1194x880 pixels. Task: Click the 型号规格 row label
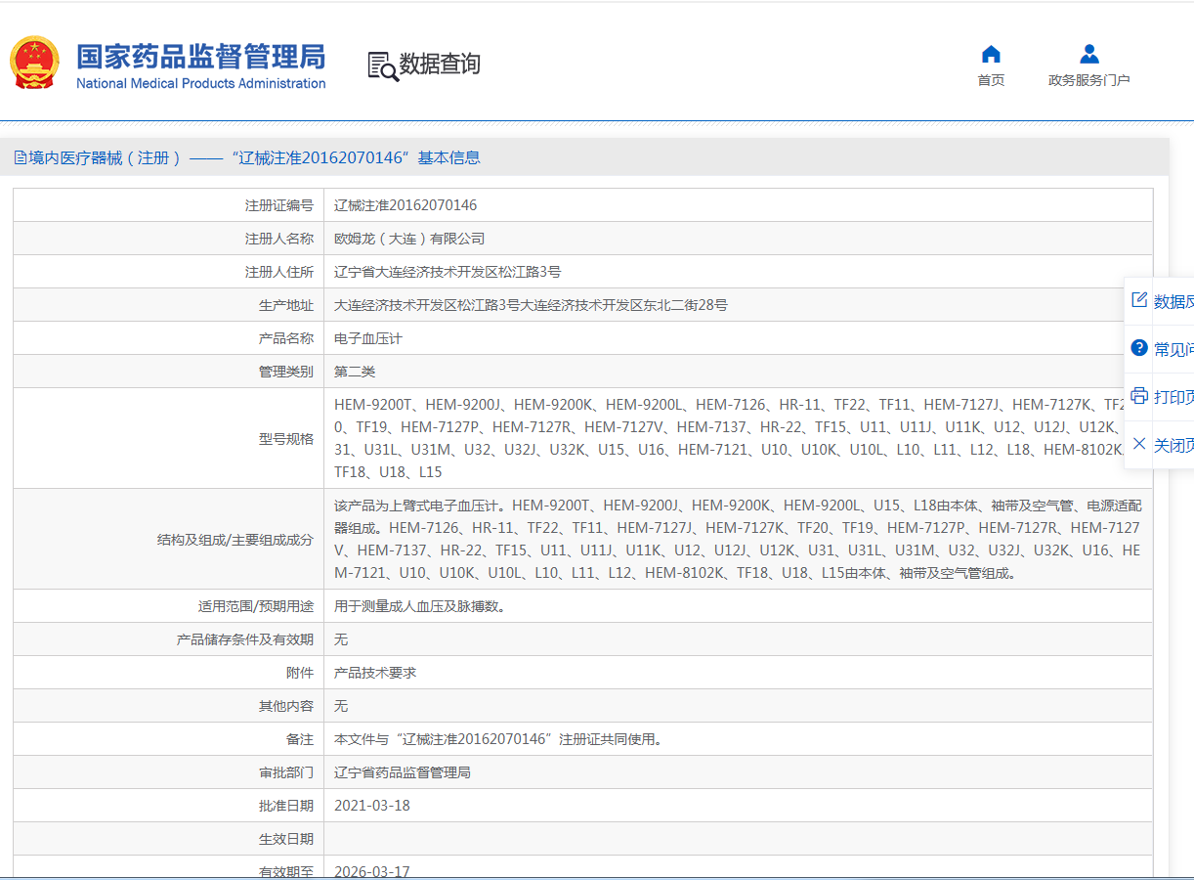coord(286,439)
